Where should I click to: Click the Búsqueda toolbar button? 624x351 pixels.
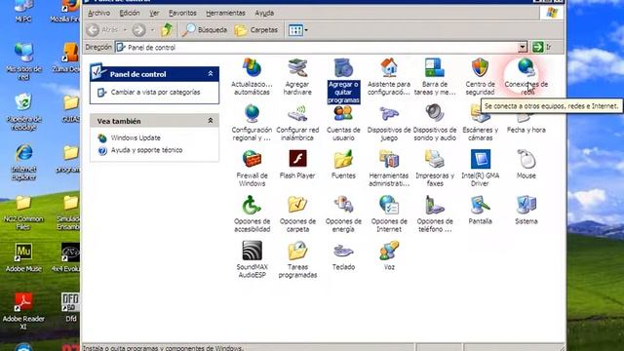pyautogui.click(x=205, y=30)
